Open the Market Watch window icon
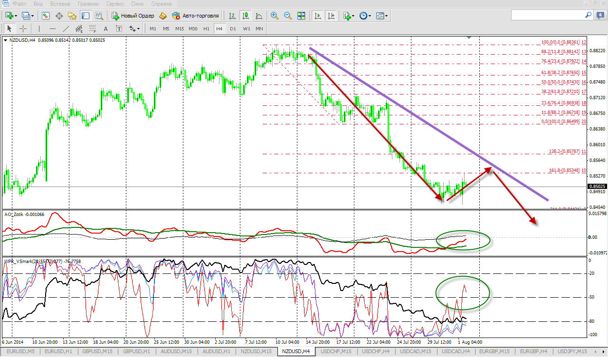Image resolution: width=608 pixels, height=357 pixels. pyautogui.click(x=46, y=16)
